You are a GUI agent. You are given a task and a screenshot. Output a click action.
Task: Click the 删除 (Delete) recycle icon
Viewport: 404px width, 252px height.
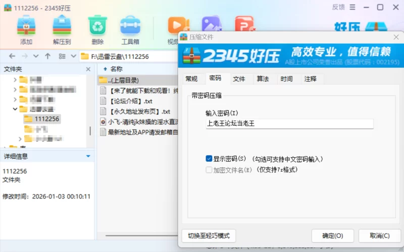(x=97, y=26)
